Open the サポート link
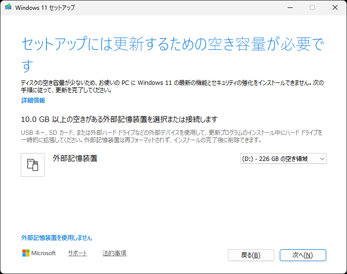 78,253
